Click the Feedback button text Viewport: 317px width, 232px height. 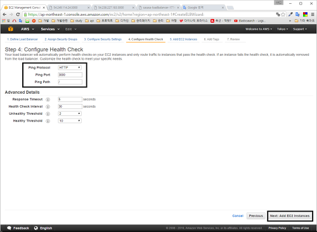[21, 228]
